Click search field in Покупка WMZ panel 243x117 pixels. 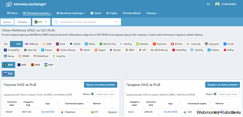(x=106, y=94)
